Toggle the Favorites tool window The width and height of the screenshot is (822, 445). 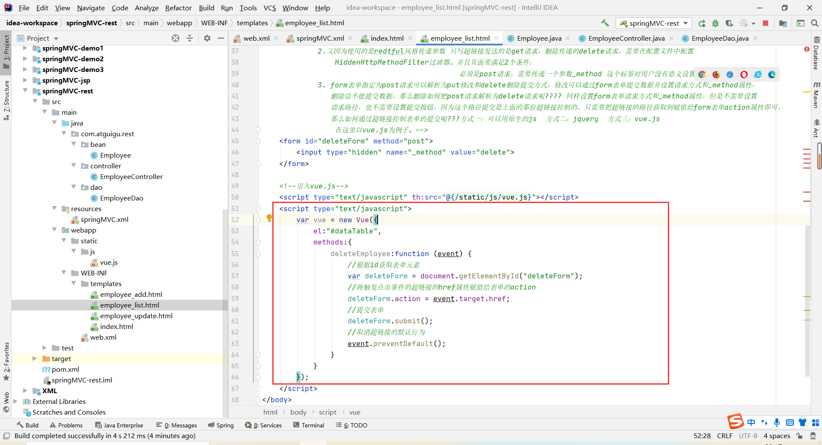coord(6,361)
